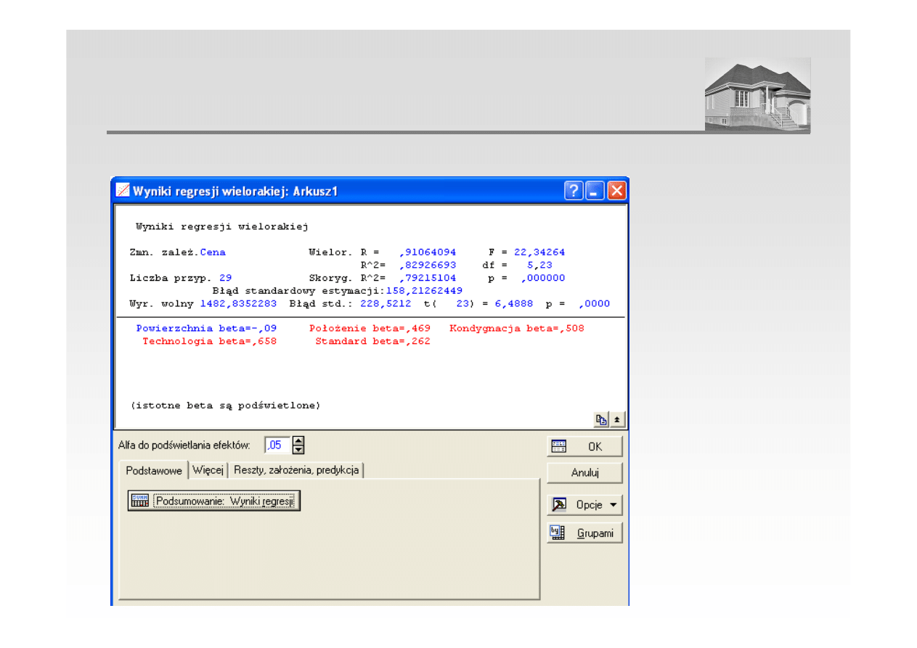Click the copy results icon
The width and height of the screenshot is (917, 648).
[x=601, y=419]
